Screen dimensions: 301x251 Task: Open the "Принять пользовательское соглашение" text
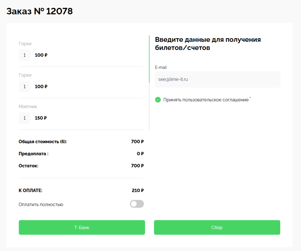tap(206, 100)
